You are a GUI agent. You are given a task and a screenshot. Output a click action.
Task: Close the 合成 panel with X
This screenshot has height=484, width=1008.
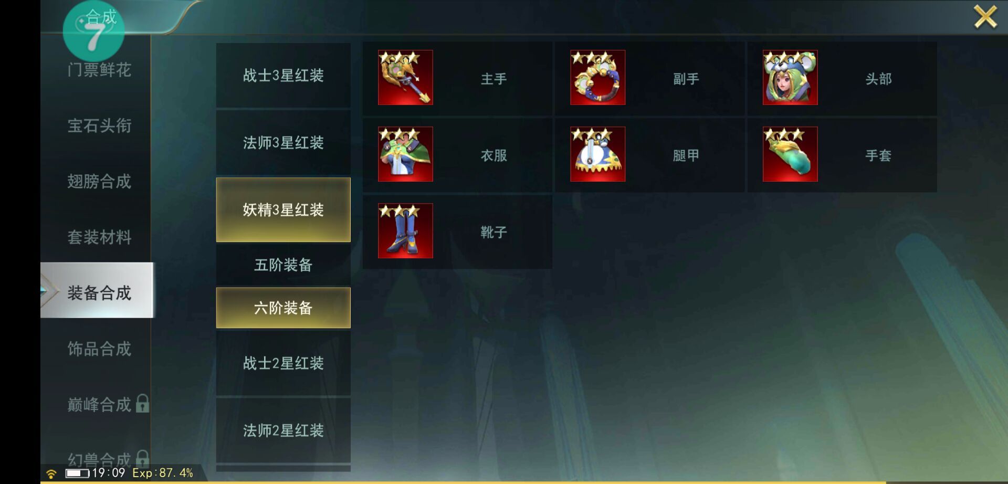(985, 17)
